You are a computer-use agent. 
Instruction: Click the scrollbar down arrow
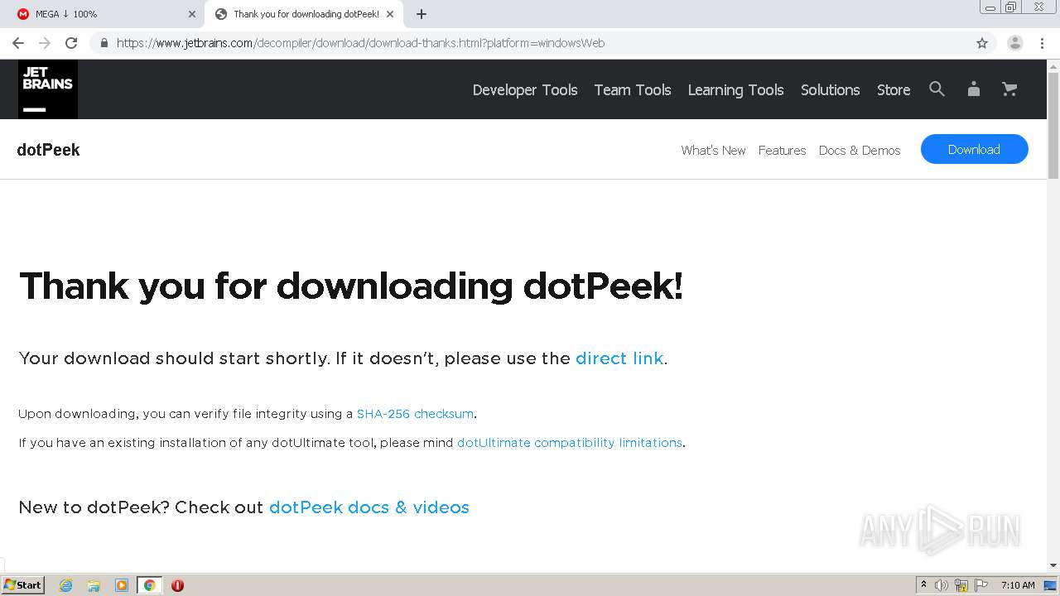1053,565
